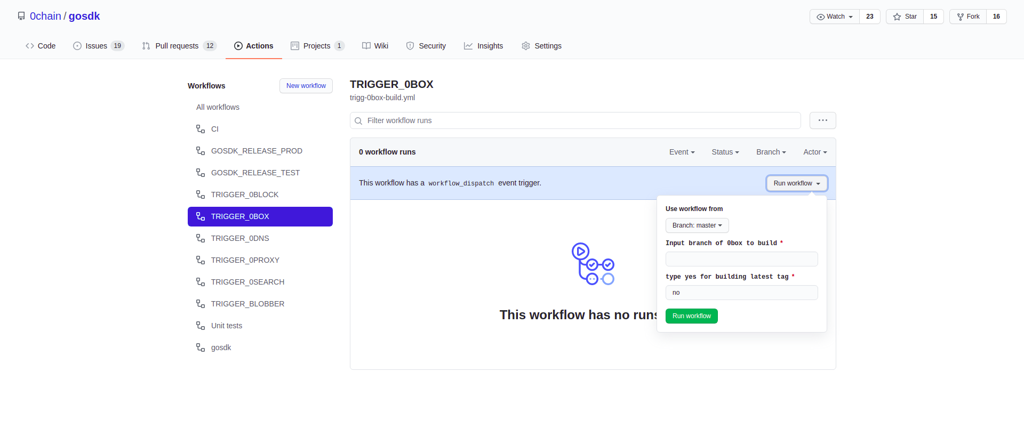This screenshot has height=445, width=1024.
Task: Click the repository book icon near 0chain
Action: coord(21,16)
